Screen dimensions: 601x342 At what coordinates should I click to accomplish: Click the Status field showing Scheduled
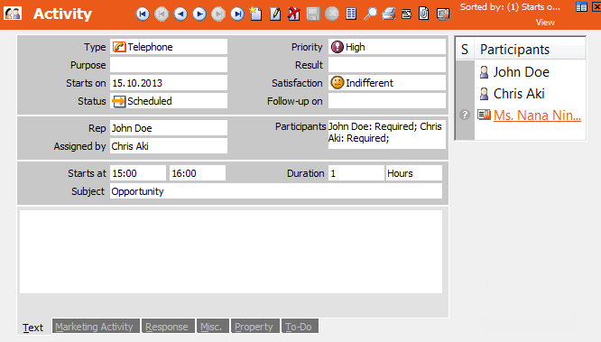point(169,101)
